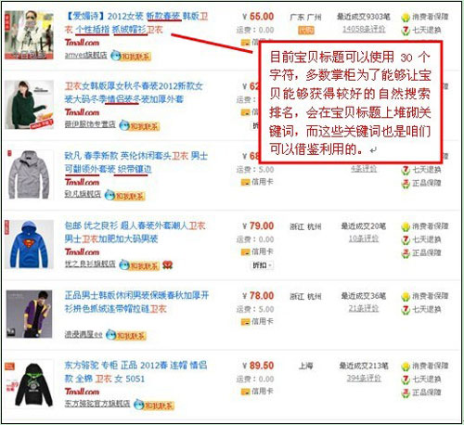Click the 七天退换 icon in the ¥78.00 listing

pos(406,310)
